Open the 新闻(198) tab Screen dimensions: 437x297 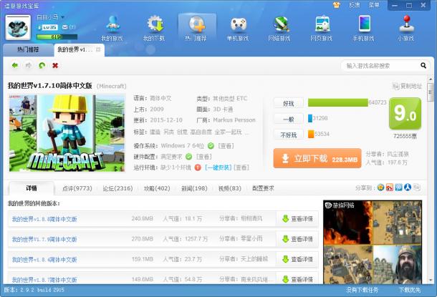click(x=194, y=188)
